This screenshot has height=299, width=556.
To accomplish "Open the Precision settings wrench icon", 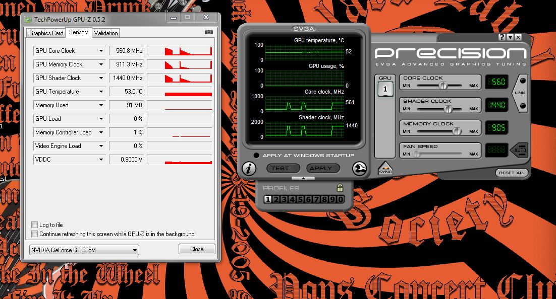I will [359, 169].
